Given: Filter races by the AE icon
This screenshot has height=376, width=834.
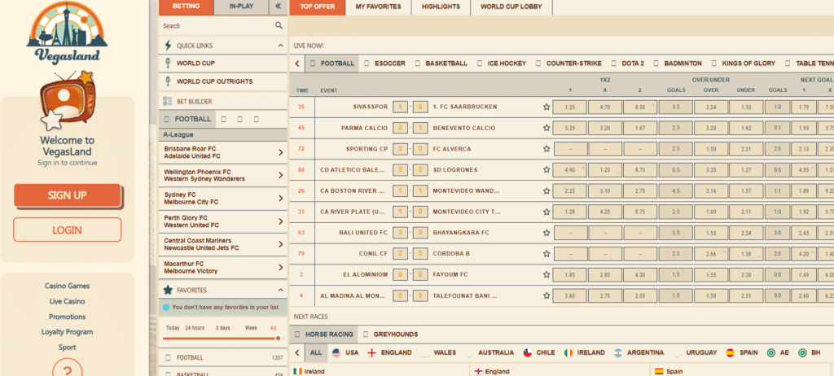Looking at the screenshot, I should pos(770,352).
